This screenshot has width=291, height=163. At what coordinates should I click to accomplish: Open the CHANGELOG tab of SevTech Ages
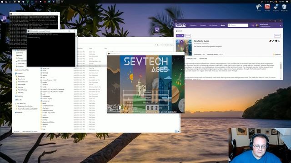(x=191, y=58)
